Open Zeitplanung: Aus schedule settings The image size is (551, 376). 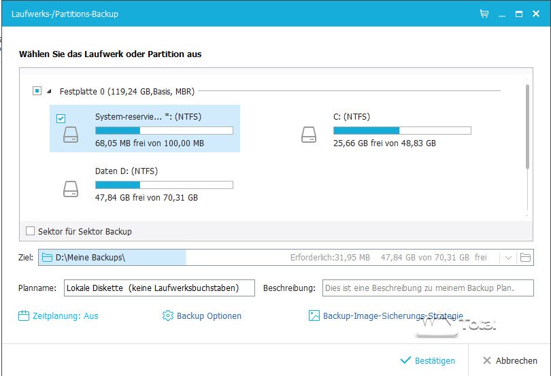(65, 315)
